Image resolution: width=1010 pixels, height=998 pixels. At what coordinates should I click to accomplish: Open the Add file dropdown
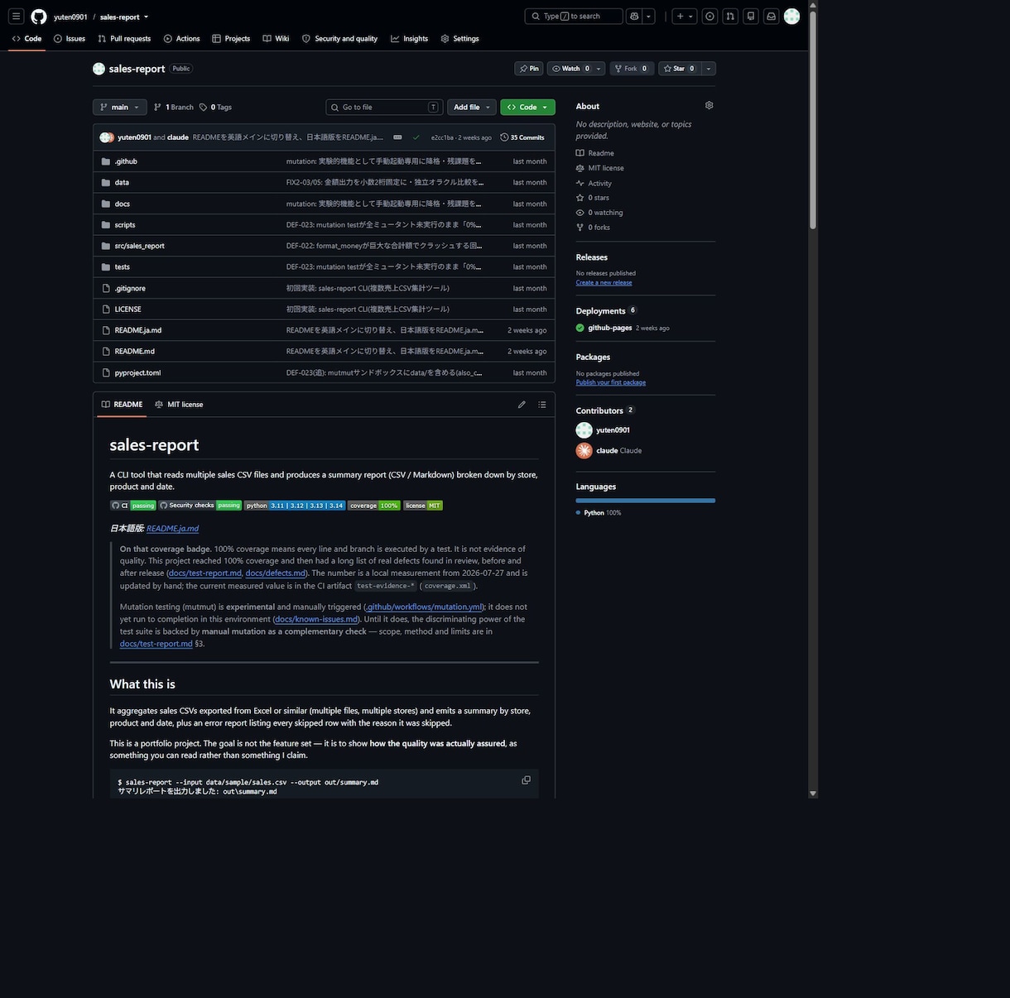coord(472,107)
